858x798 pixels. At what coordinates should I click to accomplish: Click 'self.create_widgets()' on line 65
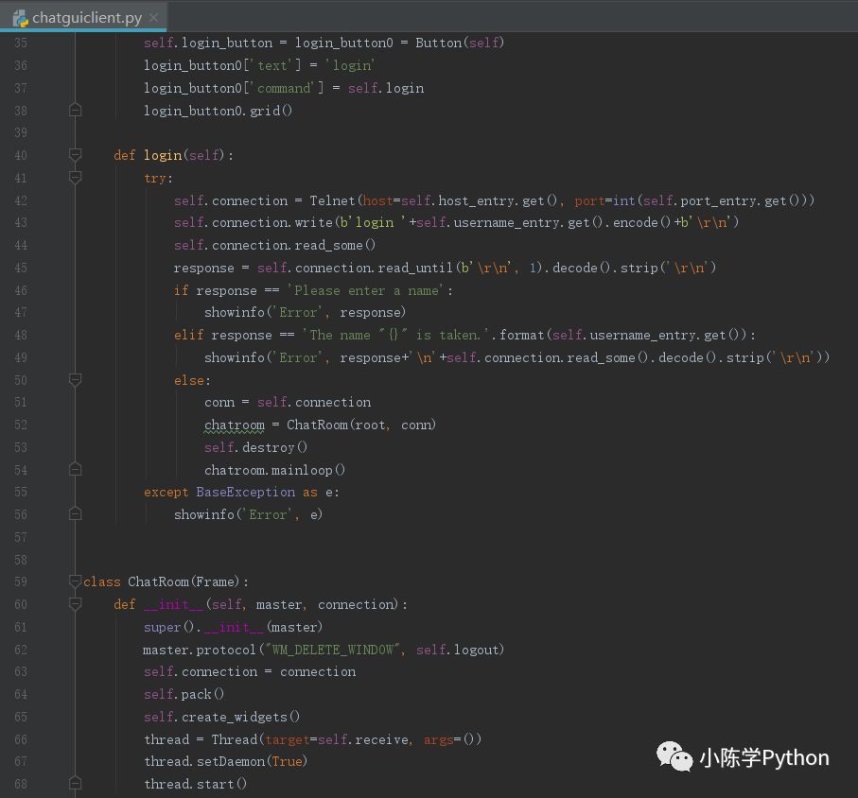coord(221,717)
